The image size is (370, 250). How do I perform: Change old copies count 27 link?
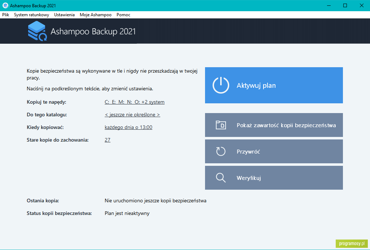click(107, 140)
